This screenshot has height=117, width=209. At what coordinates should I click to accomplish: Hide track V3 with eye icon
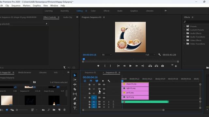pos(104,89)
